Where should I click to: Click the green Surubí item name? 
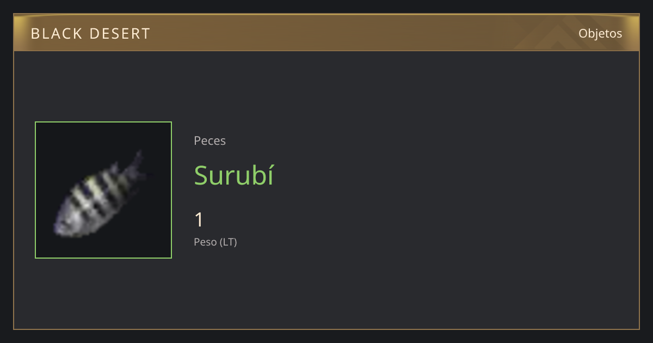[x=234, y=175]
